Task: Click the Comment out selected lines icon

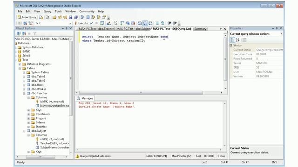Action: [157, 23]
